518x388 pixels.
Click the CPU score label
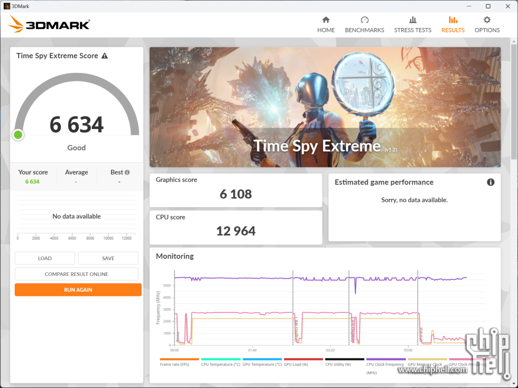[x=170, y=217]
